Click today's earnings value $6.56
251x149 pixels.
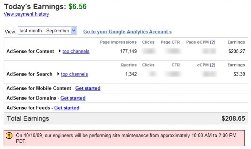(x=78, y=6)
